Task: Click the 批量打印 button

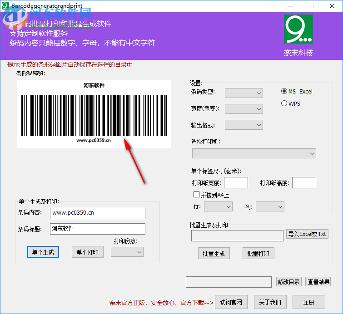Action: (258, 253)
